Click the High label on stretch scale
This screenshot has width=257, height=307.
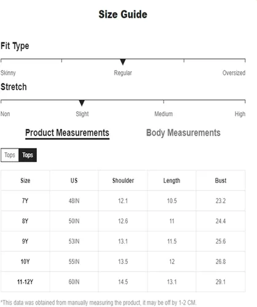click(240, 114)
